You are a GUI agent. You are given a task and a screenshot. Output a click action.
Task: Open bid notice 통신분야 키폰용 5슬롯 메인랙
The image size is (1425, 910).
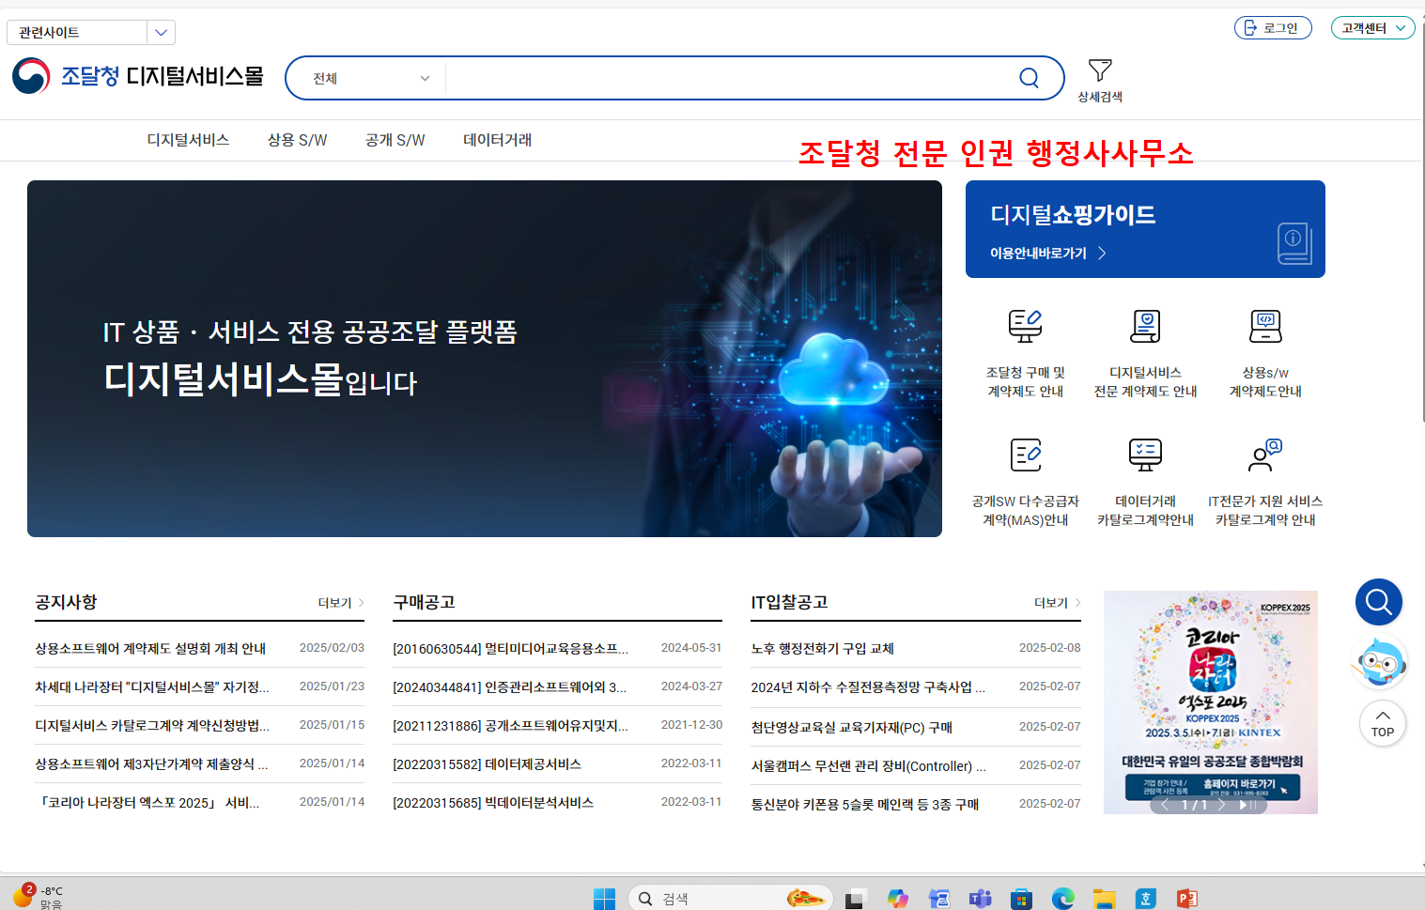click(864, 805)
